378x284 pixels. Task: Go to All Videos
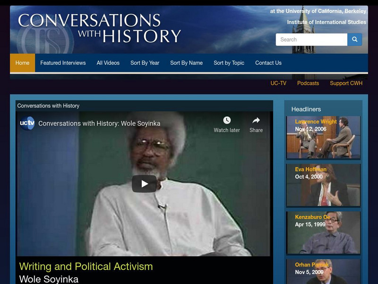coord(108,63)
